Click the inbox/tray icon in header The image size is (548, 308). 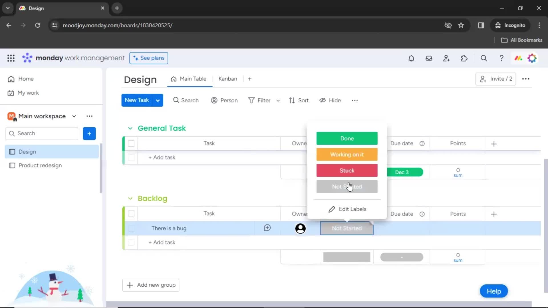tap(429, 58)
